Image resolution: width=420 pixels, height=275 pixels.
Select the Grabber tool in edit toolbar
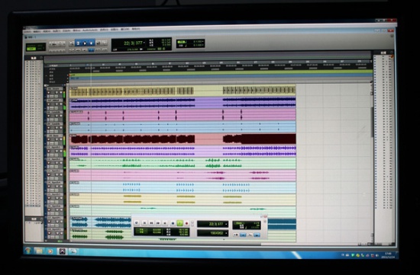click(x=91, y=43)
